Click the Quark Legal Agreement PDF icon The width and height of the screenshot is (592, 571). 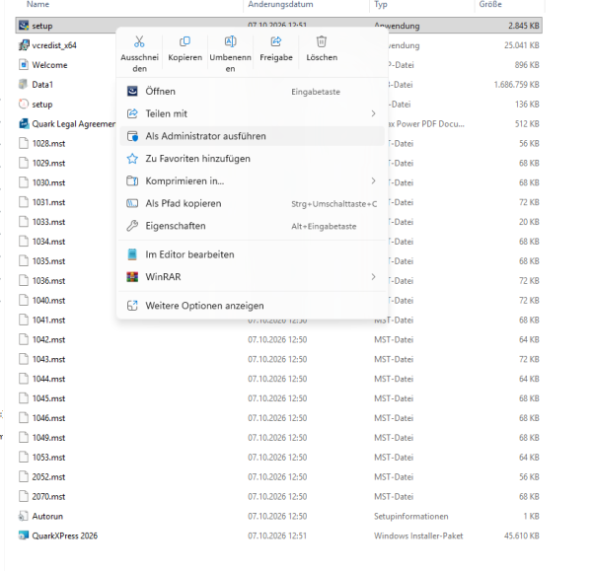tap(24, 124)
